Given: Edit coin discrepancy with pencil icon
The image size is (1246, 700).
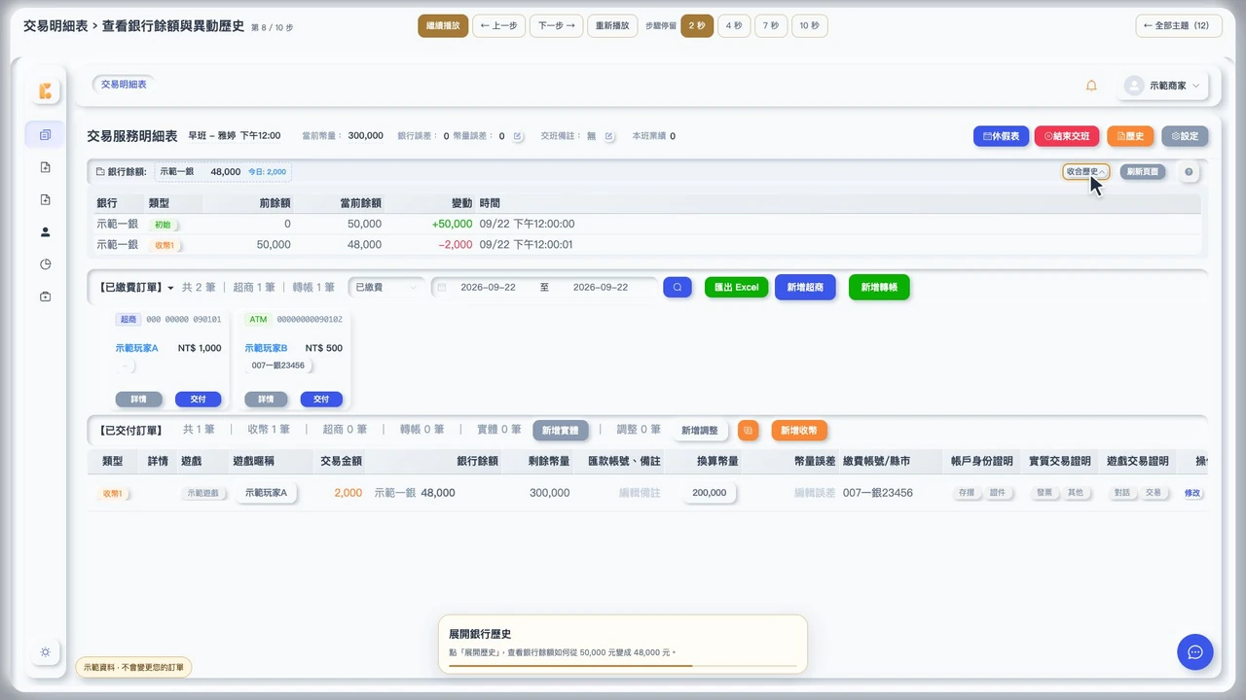Looking at the screenshot, I should [518, 136].
